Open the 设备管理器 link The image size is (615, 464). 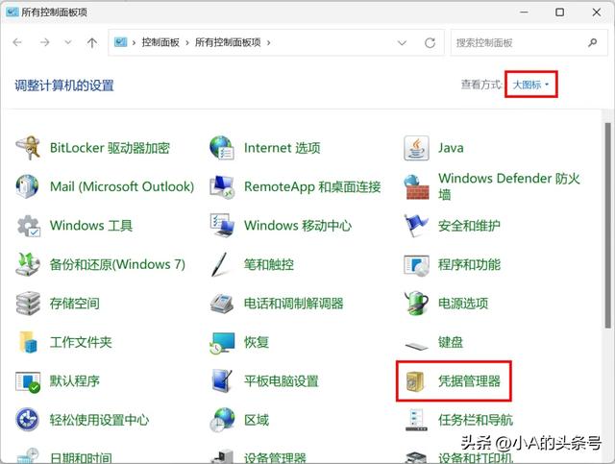tap(275, 457)
